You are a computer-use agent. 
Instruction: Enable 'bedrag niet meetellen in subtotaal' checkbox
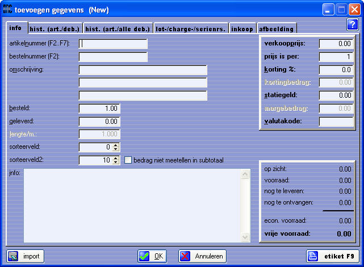(x=128, y=160)
